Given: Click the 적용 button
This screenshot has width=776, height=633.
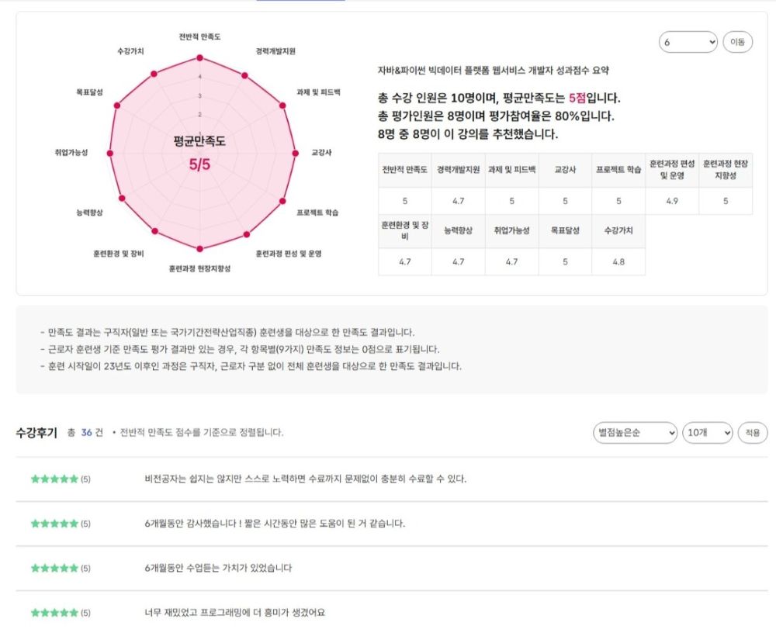Looking at the screenshot, I should pos(752,432).
